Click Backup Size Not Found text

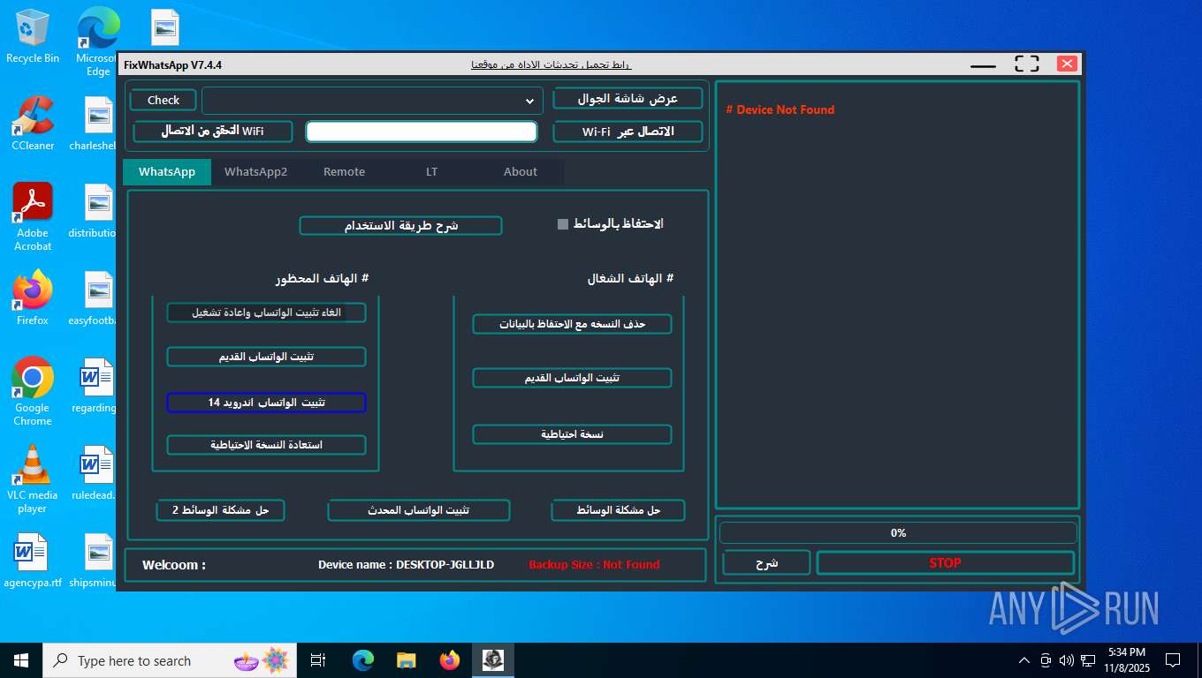click(594, 564)
